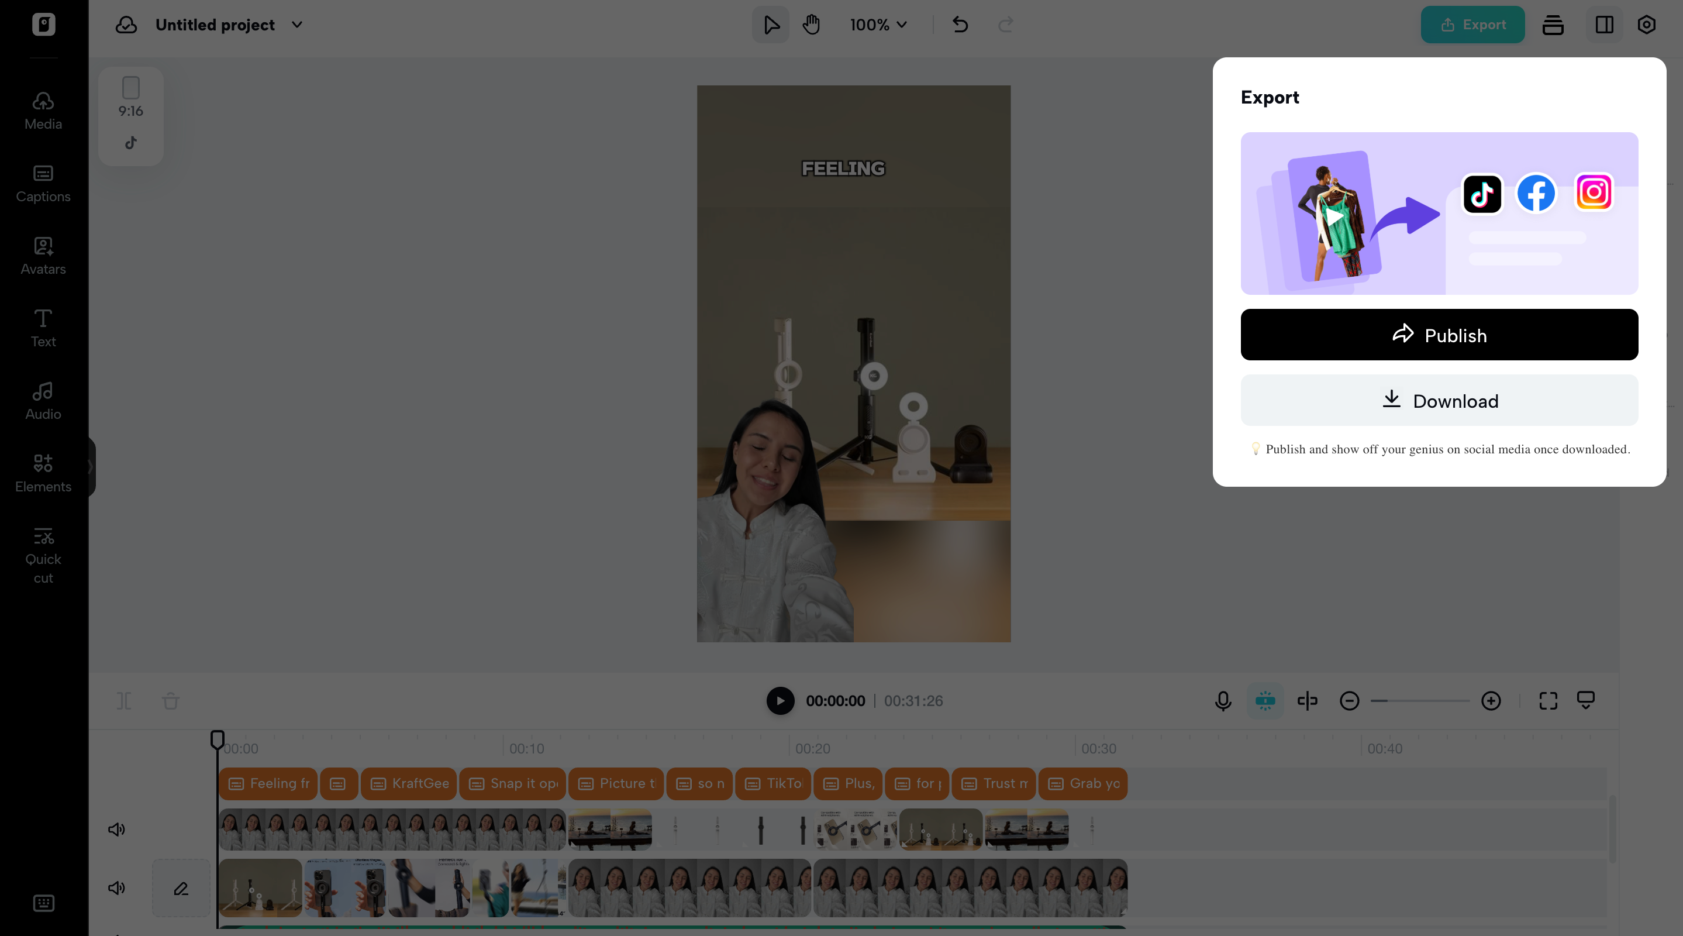Open the Media panel in the sidebar
The width and height of the screenshot is (1683, 936).
pos(43,110)
